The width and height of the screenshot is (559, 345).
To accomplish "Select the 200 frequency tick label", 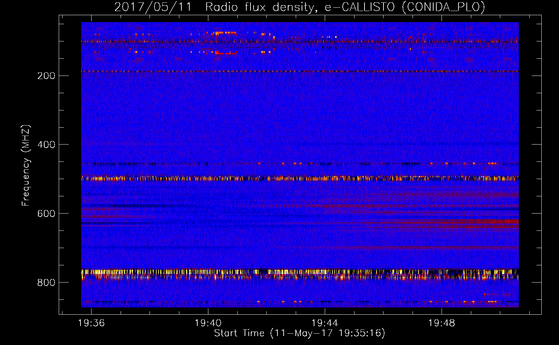I will coord(46,76).
